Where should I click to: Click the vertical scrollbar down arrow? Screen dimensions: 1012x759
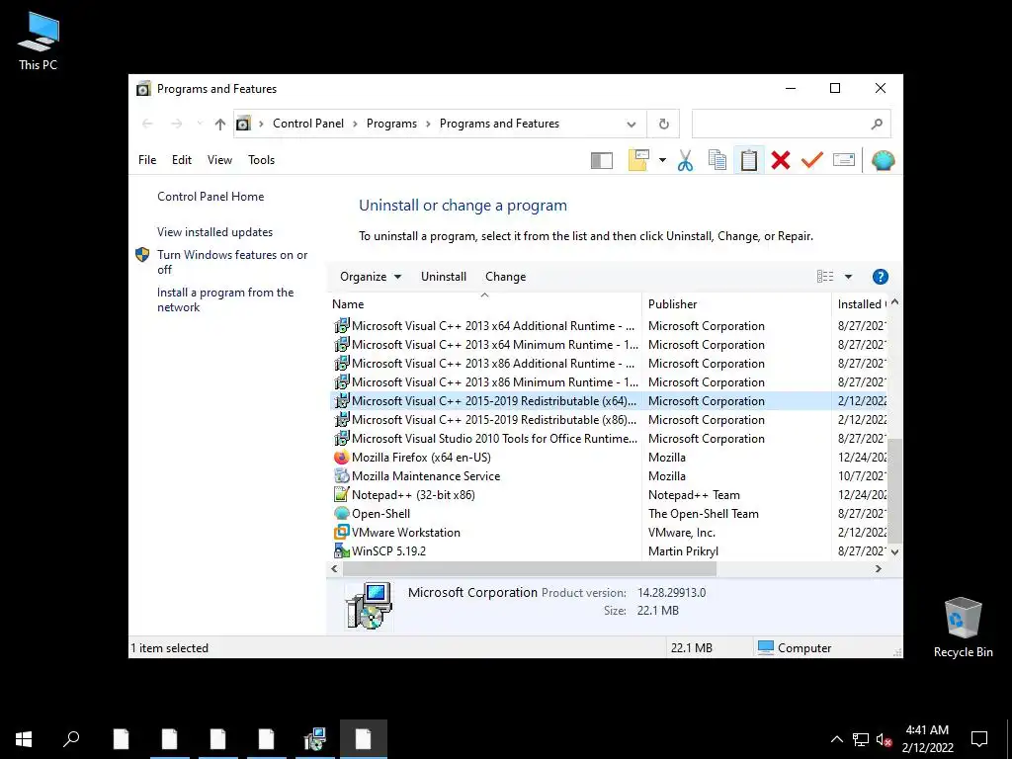click(894, 551)
